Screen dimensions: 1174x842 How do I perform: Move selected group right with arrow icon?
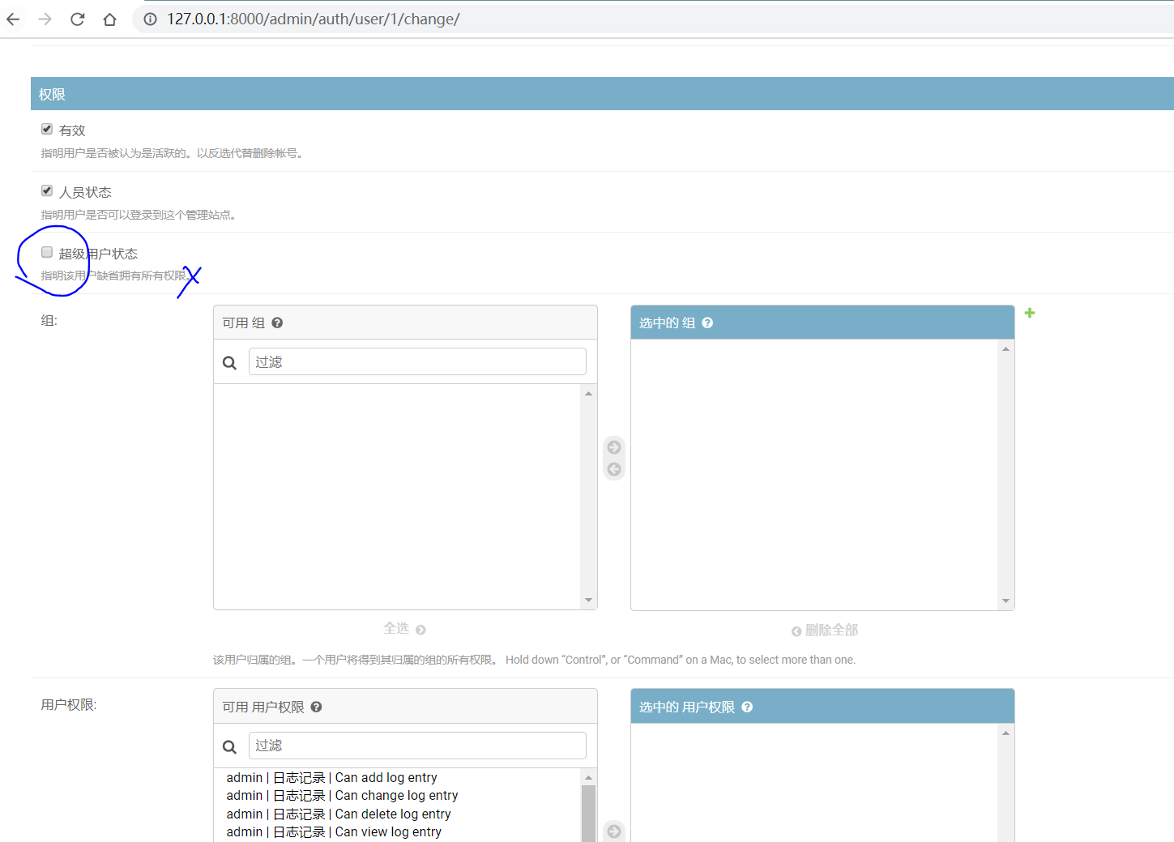[614, 447]
